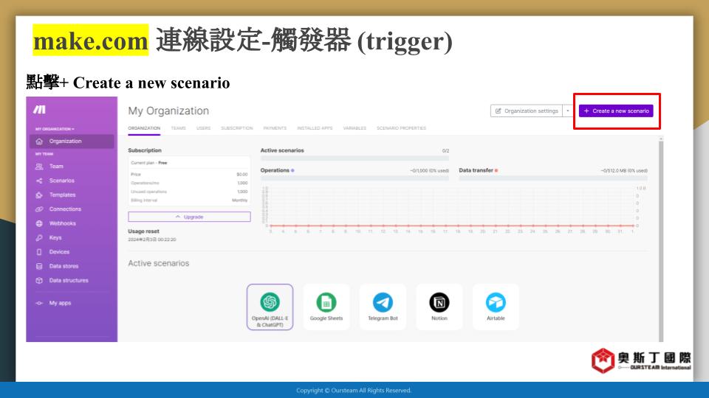Click the Upgrade button

[189, 217]
